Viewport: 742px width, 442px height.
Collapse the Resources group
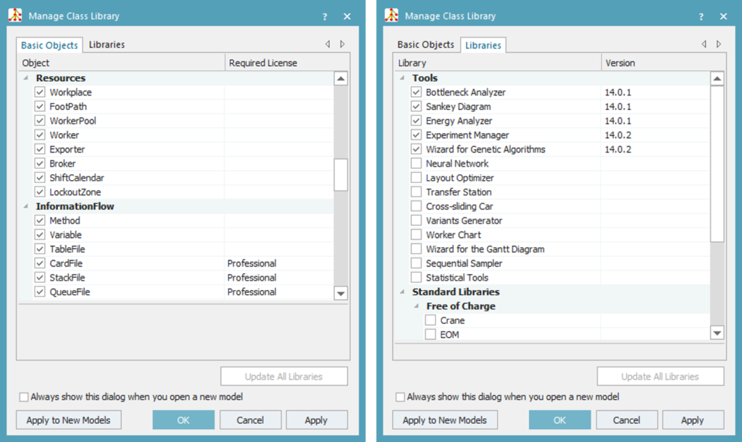pos(25,78)
